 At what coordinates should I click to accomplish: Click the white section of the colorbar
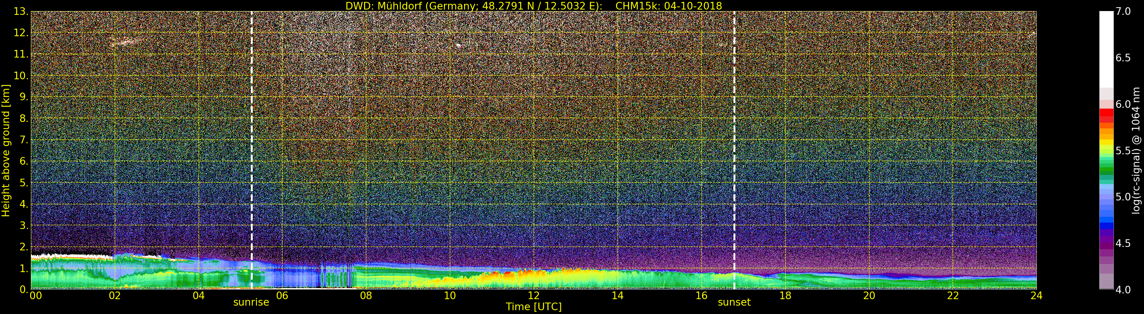pyautogui.click(x=1106, y=49)
